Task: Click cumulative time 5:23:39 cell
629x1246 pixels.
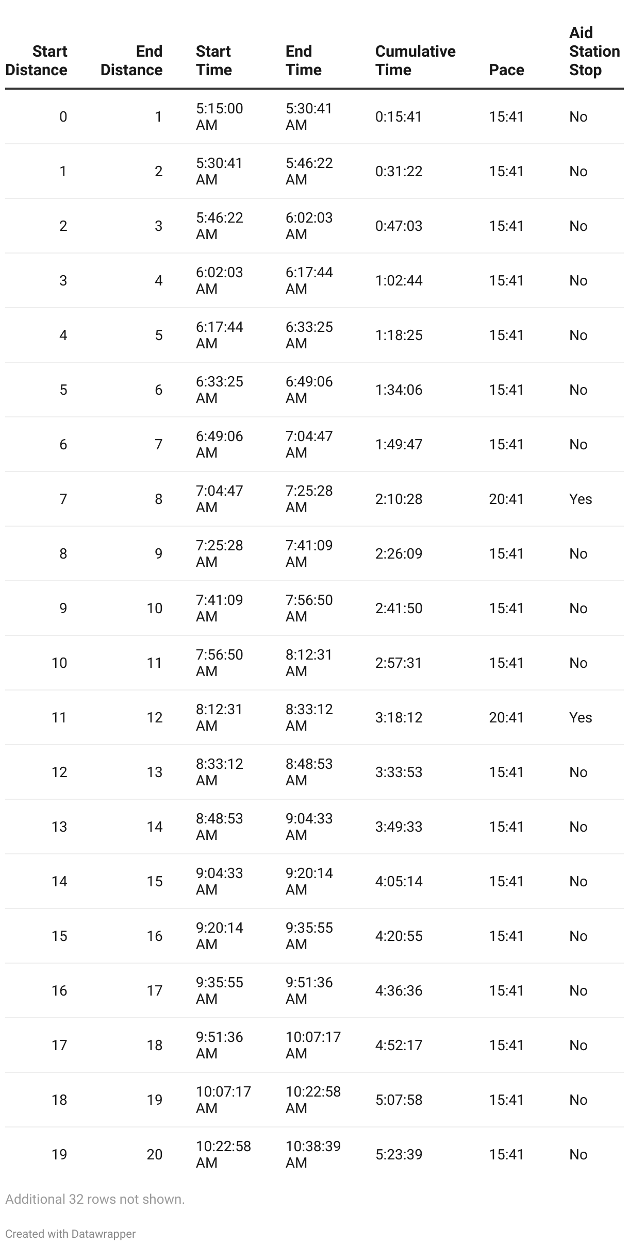Action: [x=399, y=1154]
